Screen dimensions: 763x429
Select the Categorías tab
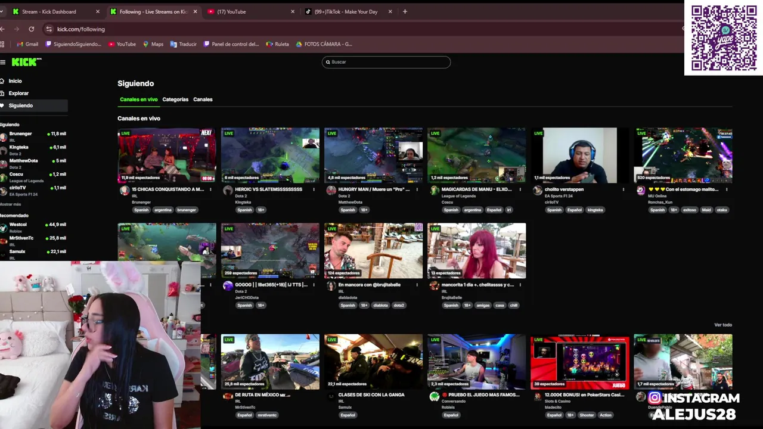(x=175, y=100)
